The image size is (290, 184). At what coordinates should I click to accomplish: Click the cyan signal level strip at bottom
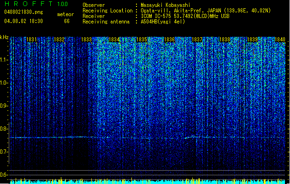click(148, 182)
